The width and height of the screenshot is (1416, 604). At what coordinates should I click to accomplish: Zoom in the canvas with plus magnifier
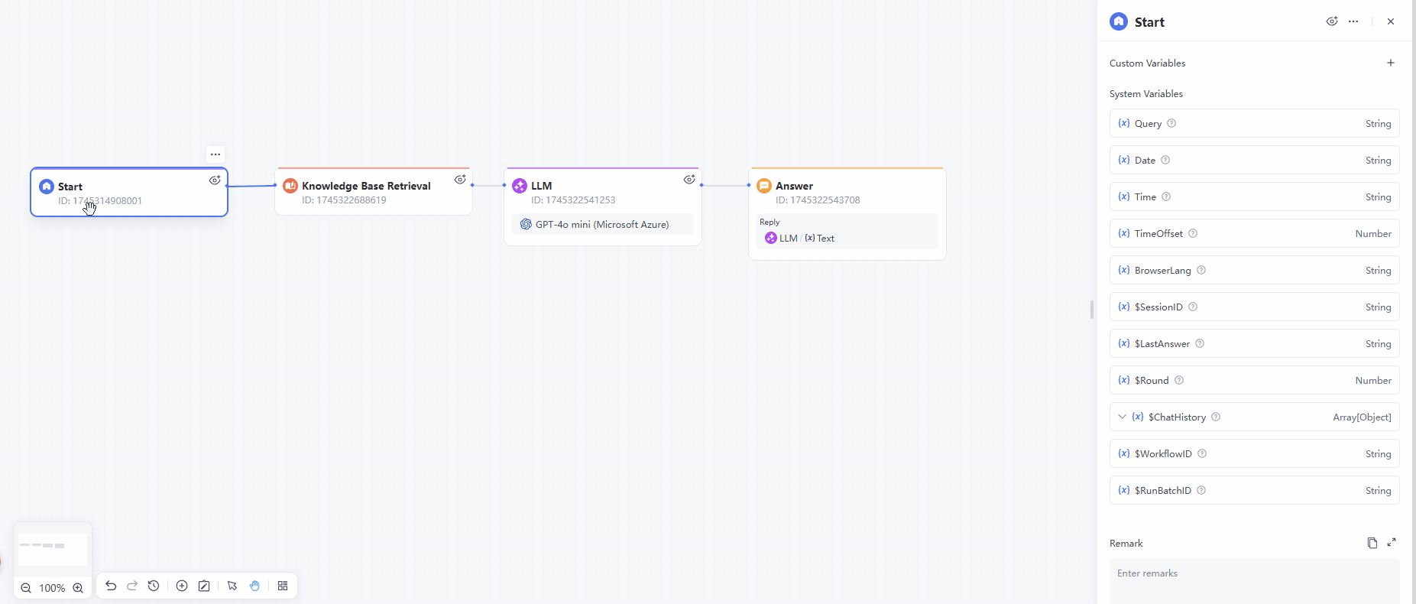click(78, 588)
